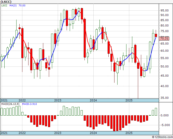Viewport: 173px width, 139px height.
Task: Click the (LSCC) chart title
Action: coord(6,2)
